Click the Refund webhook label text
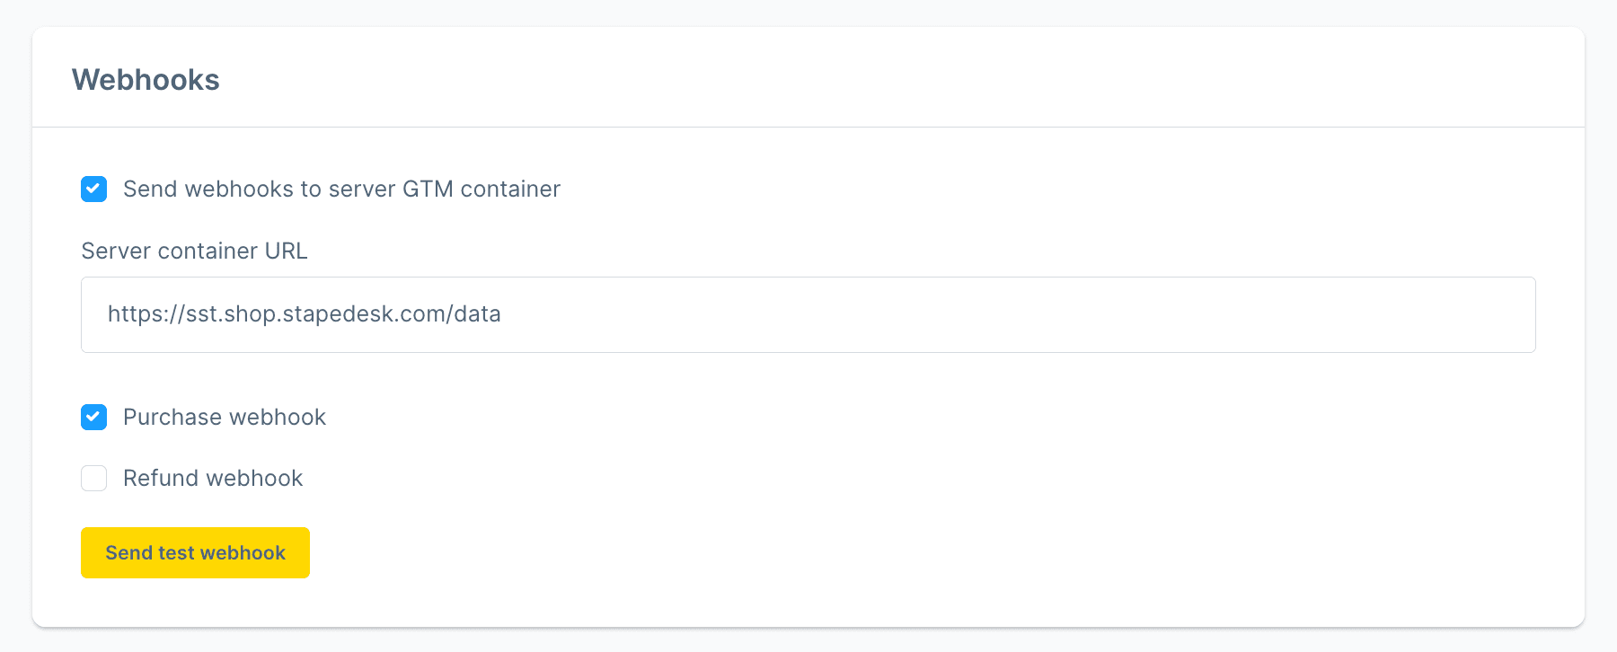The width and height of the screenshot is (1617, 652). (213, 478)
